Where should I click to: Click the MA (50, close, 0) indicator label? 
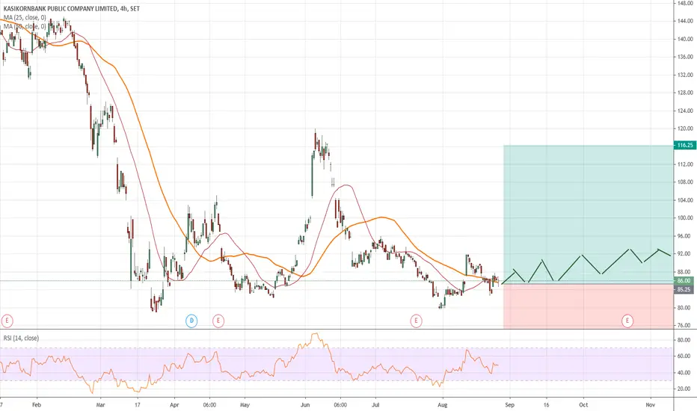click(25, 27)
